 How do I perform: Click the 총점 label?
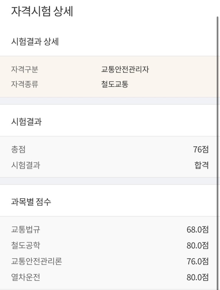(18, 149)
